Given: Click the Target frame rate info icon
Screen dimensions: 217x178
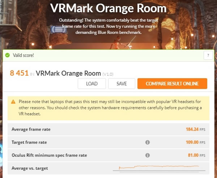Looking at the screenshot, I should click(148, 142).
